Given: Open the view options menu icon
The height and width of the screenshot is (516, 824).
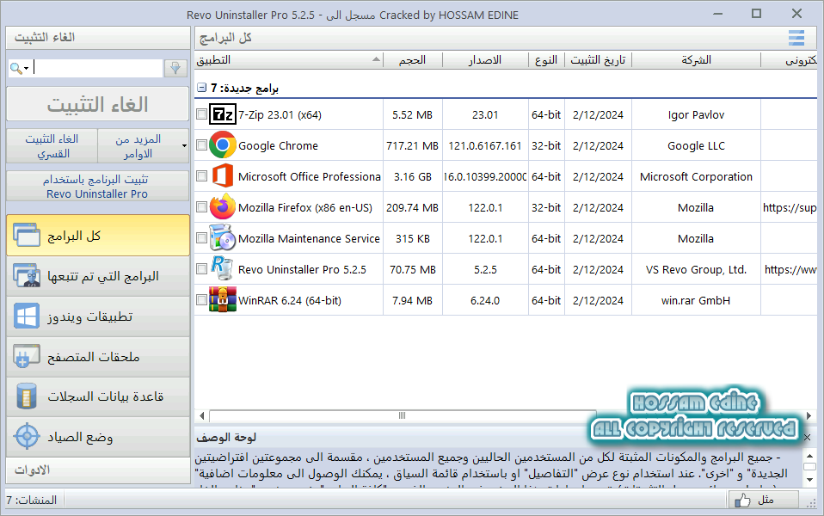Looking at the screenshot, I should (x=796, y=38).
